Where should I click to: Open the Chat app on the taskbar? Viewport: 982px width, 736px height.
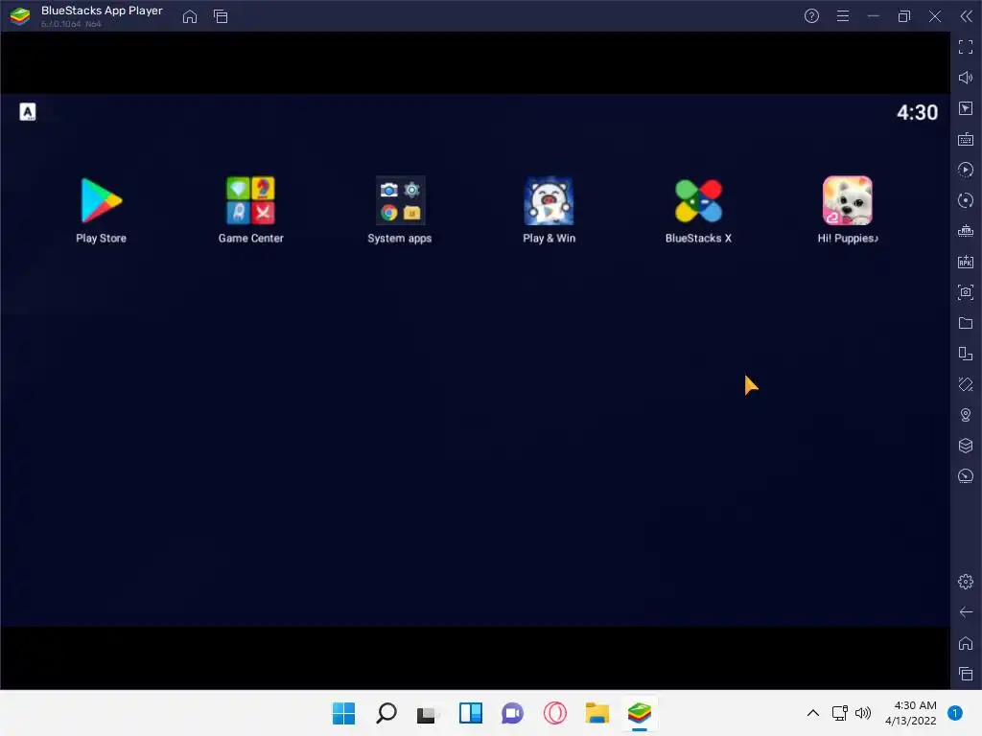pos(512,713)
